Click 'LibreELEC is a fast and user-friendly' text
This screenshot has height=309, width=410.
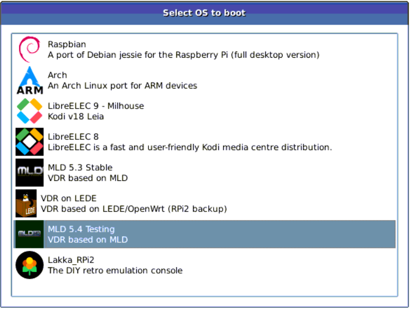190,147
